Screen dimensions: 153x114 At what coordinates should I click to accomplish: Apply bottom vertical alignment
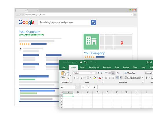(113, 73)
